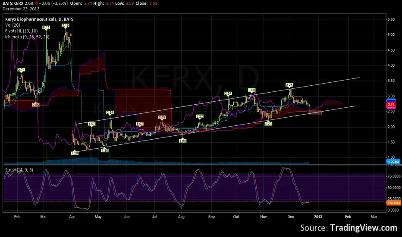Image resolution: width=402 pixels, height=237 pixels.
Task: Click the red 2.74 last price tag
Action: pyautogui.click(x=391, y=105)
